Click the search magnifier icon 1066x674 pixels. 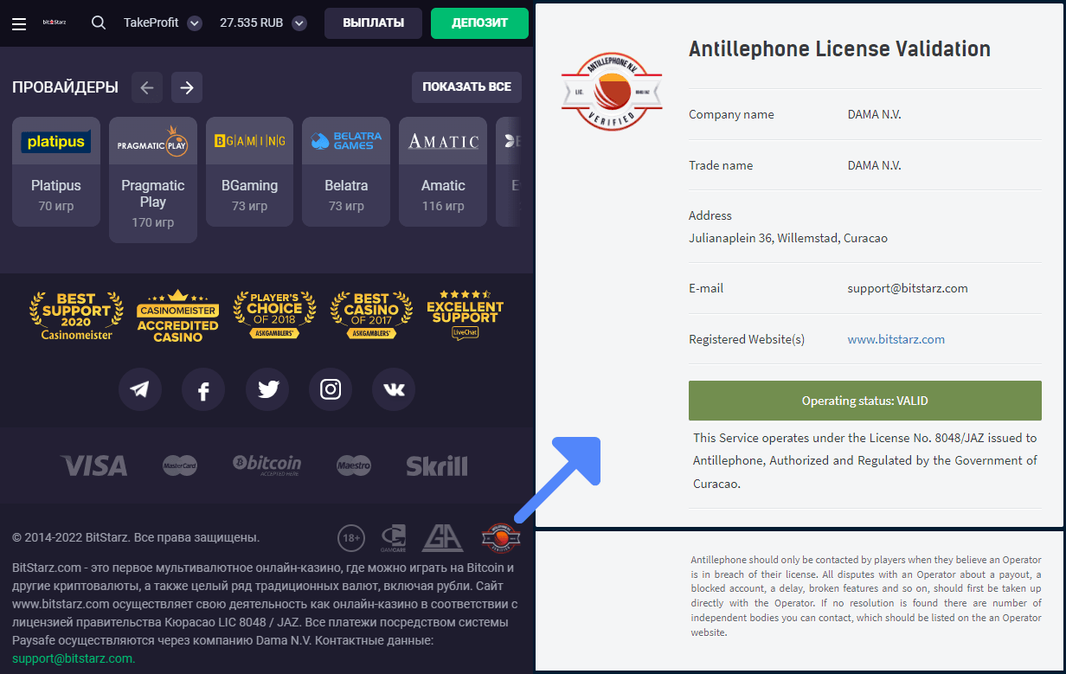(x=99, y=23)
